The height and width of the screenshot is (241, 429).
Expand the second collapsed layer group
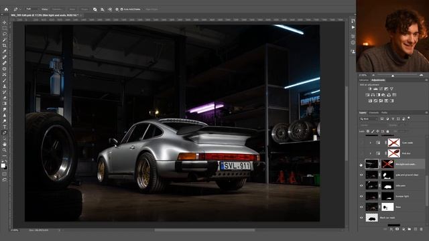[371, 153]
